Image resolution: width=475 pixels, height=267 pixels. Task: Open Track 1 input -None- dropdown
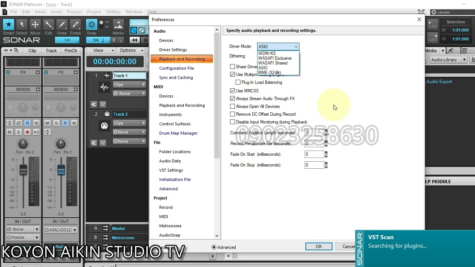[x=143, y=93]
